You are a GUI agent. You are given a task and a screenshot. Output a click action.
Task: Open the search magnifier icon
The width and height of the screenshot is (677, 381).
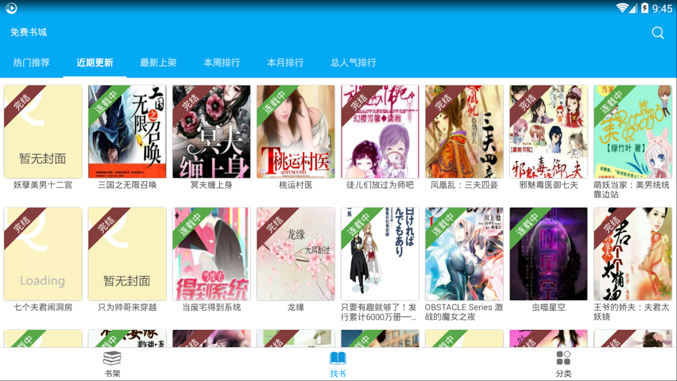658,32
